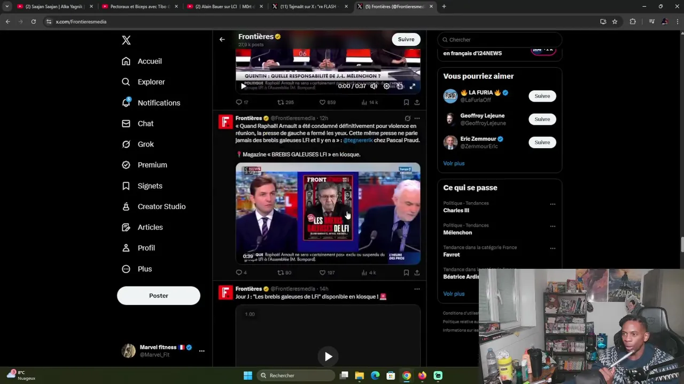
Task: Follow LA FURIA with Suivre
Action: coord(542,96)
